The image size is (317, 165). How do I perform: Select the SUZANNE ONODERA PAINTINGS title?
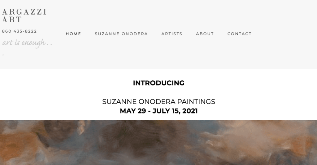(158, 102)
